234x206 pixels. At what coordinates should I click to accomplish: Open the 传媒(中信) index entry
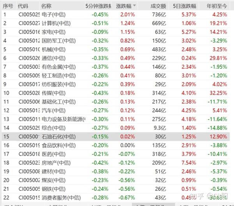point(53,93)
